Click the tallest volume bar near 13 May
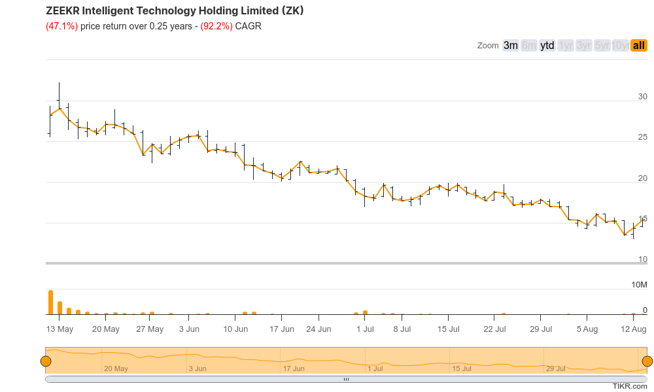The height and width of the screenshot is (392, 654). (x=50, y=301)
